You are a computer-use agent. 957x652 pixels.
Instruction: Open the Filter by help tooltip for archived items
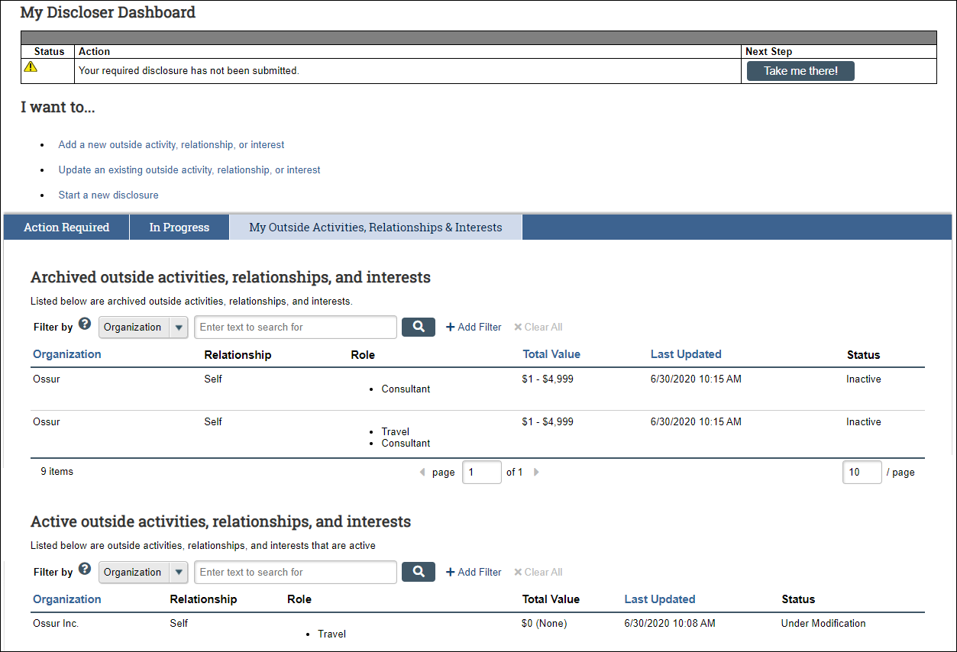point(84,323)
